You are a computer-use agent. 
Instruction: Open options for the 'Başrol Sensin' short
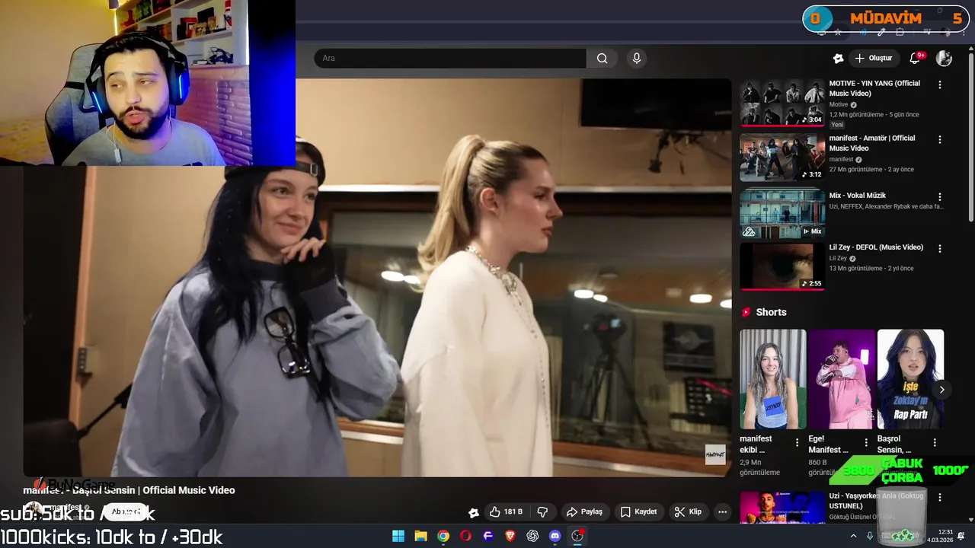point(935,442)
